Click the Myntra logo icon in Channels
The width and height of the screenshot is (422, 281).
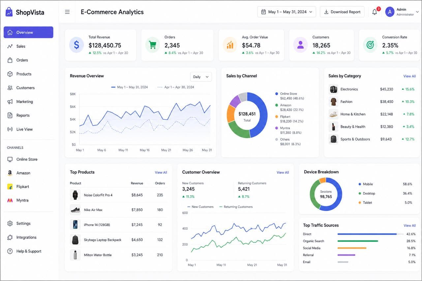tap(10, 200)
